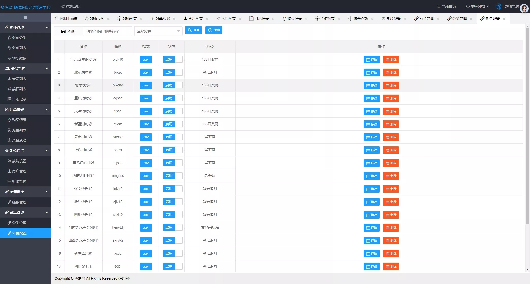This screenshot has height=284, width=530.
Task: Toggle the 启用 switch for 四川金七乐
Action: tap(172, 266)
